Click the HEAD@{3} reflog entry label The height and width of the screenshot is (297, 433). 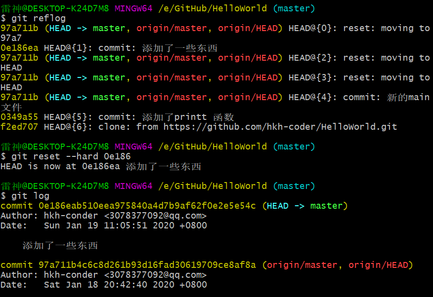click(x=312, y=77)
